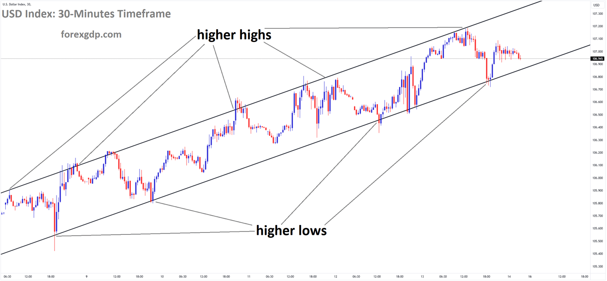607x281 pixels.
Task: Click the 105.800 price axis label
Action: pos(598,203)
